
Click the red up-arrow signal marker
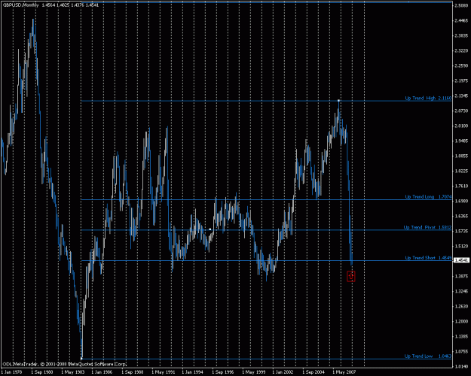pyautogui.click(x=351, y=276)
